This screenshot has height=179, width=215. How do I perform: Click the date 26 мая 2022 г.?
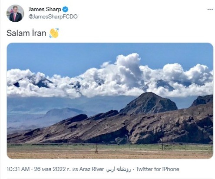point(52,169)
